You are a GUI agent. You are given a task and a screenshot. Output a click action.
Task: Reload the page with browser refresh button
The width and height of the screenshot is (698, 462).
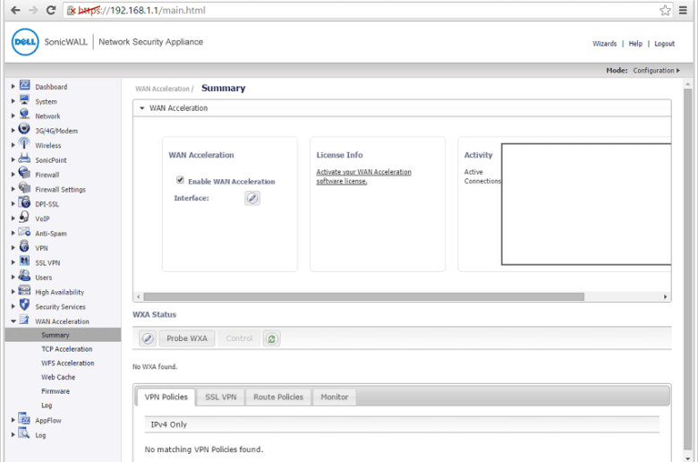click(x=51, y=10)
